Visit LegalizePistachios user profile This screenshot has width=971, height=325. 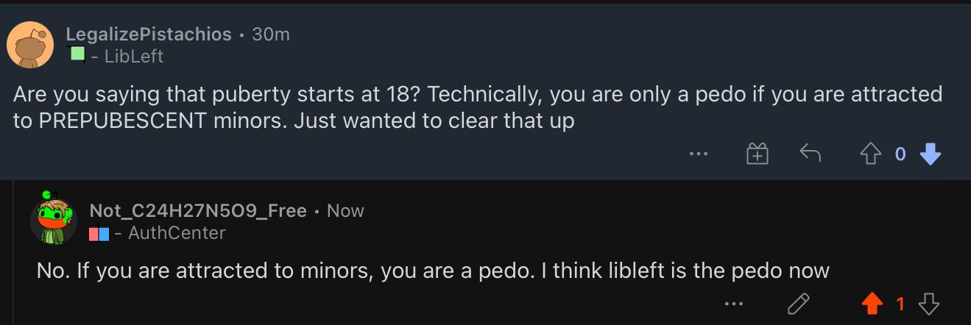(149, 35)
